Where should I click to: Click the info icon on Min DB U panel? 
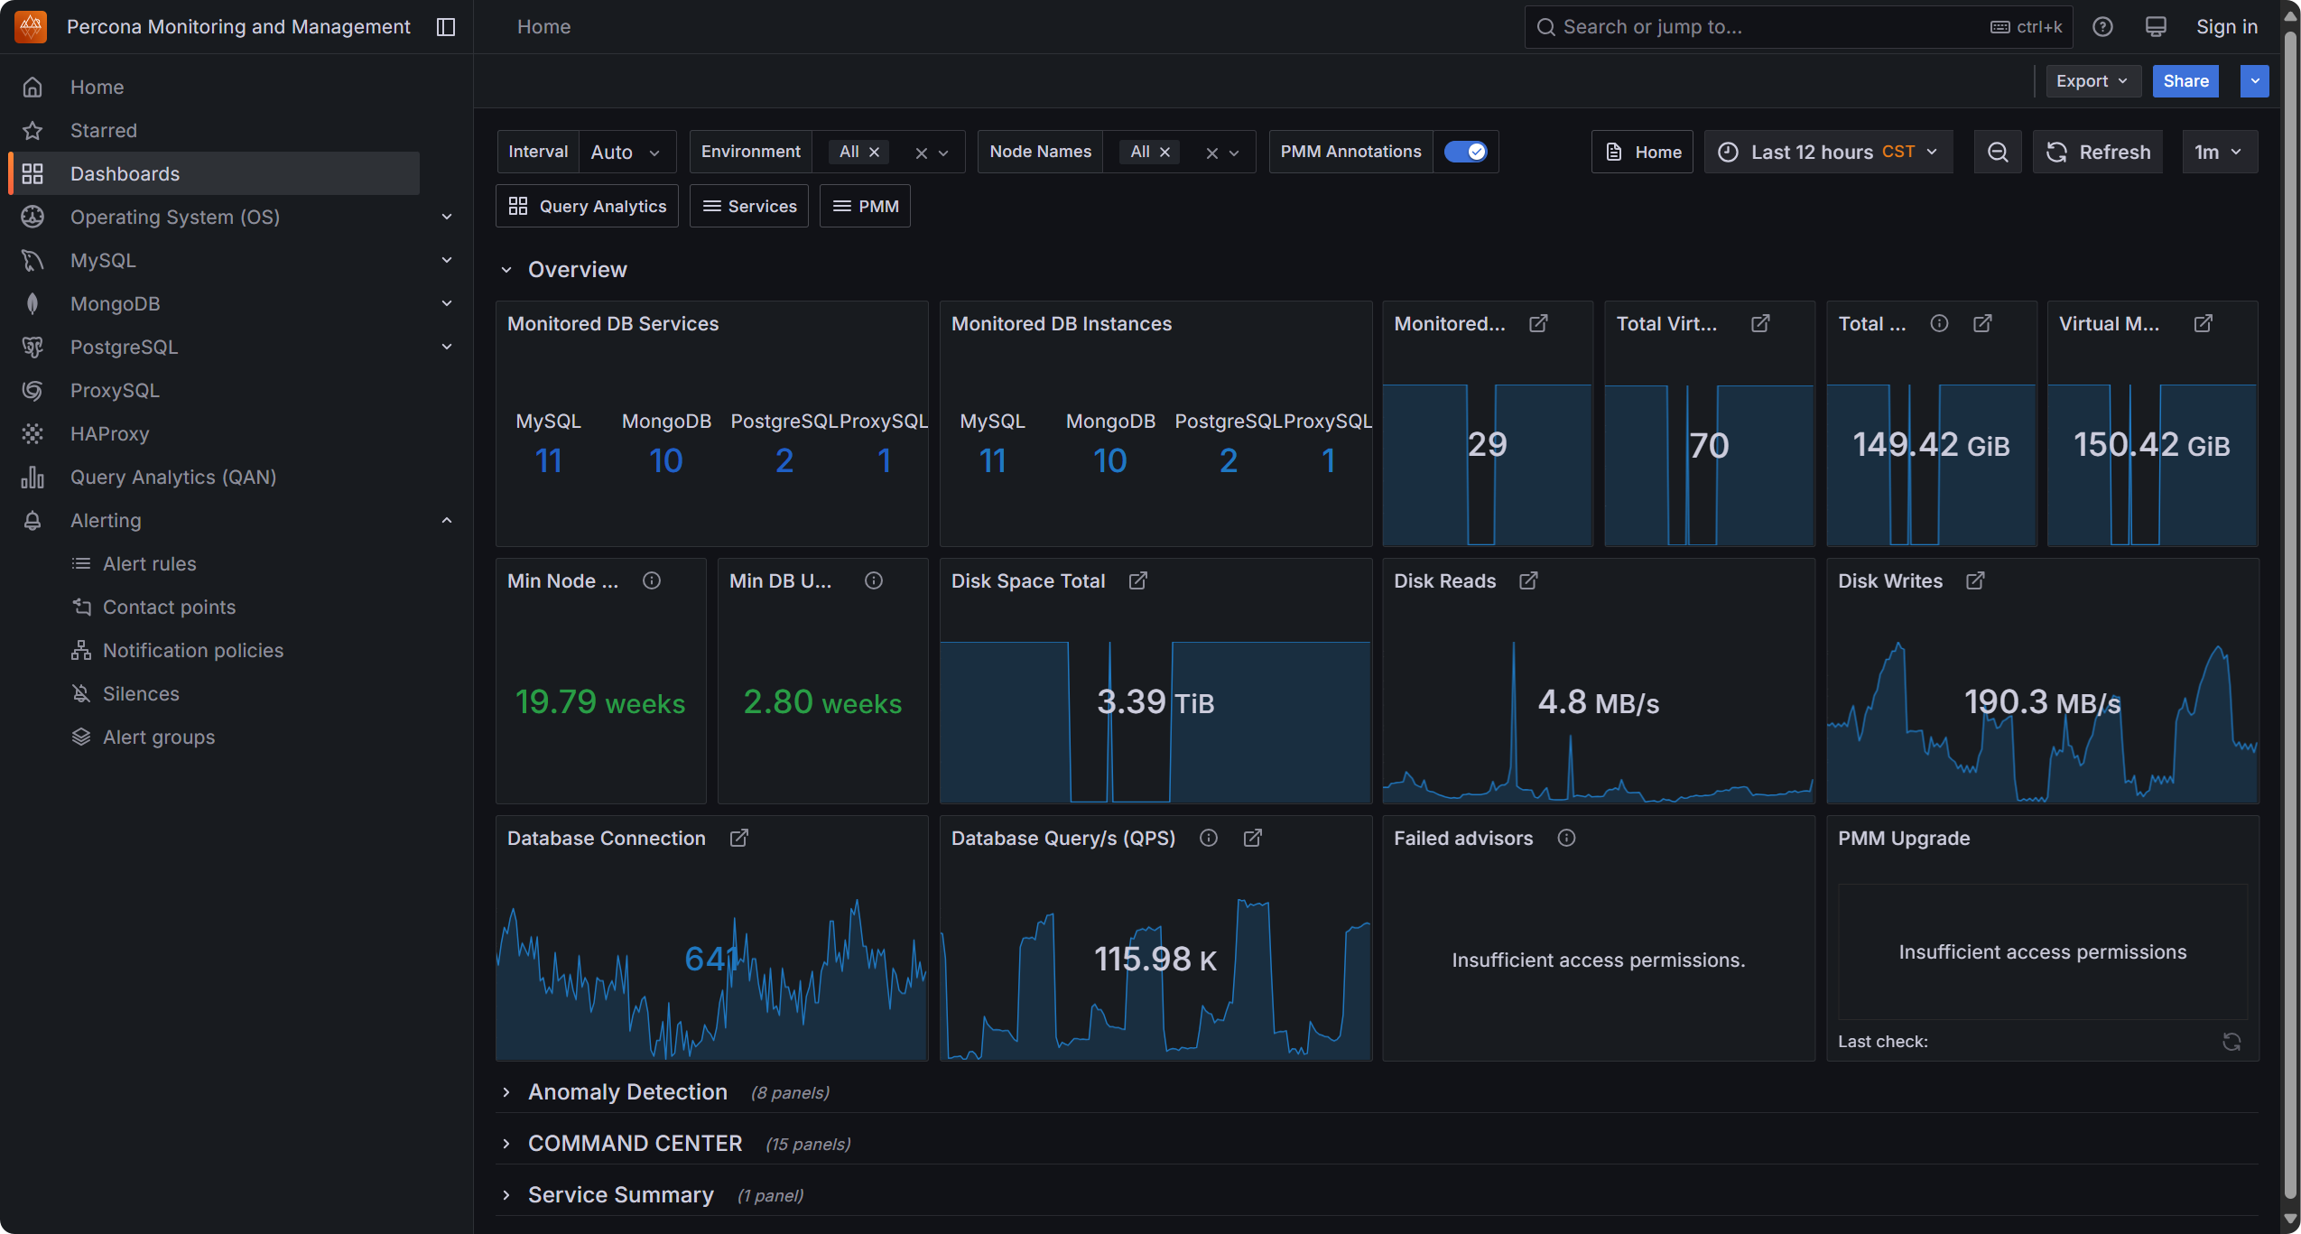(874, 580)
